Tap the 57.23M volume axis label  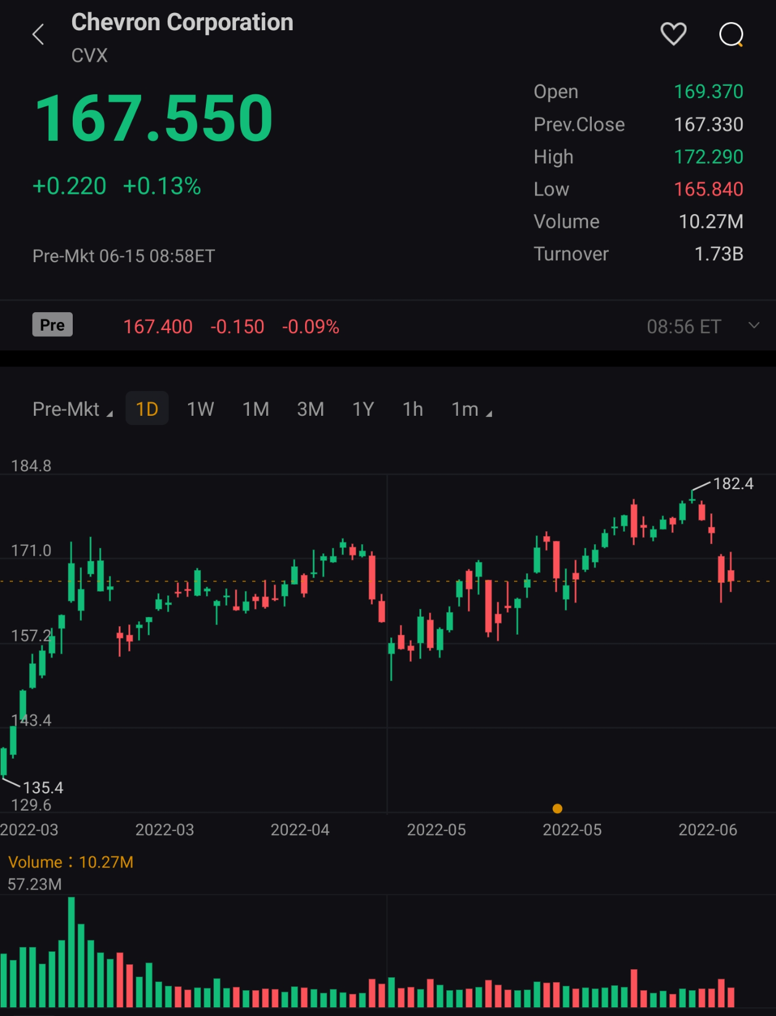[x=35, y=884]
